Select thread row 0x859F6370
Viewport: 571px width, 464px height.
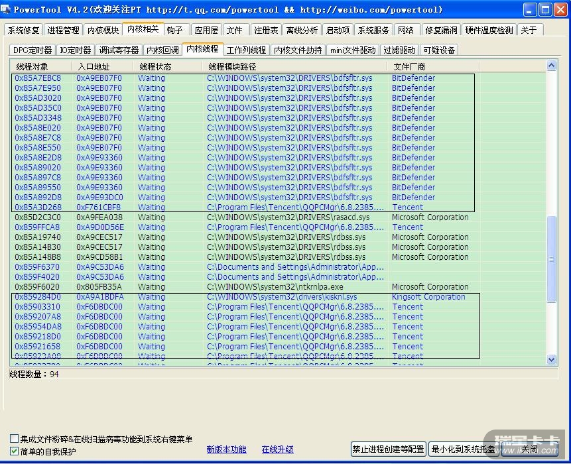point(277,266)
